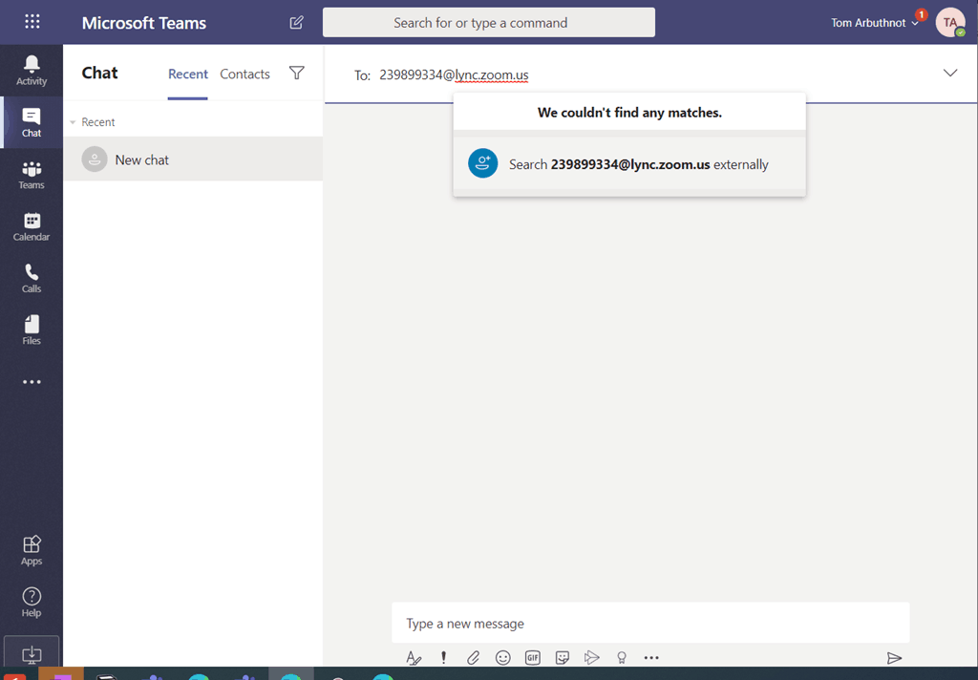Open the filter funnel in Chat

(297, 74)
